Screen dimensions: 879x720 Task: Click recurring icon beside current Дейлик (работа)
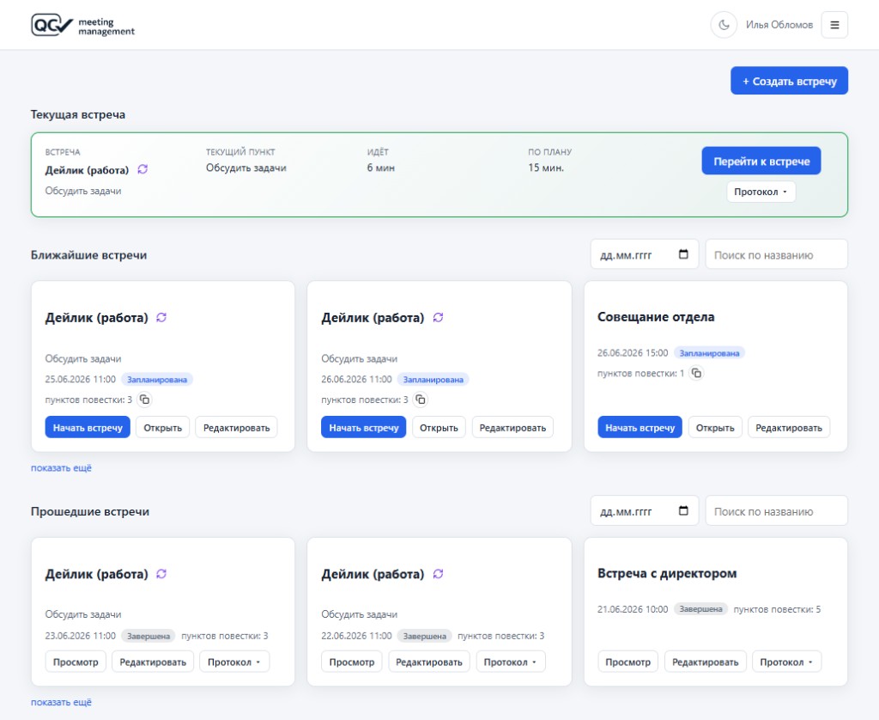pyautogui.click(x=142, y=169)
